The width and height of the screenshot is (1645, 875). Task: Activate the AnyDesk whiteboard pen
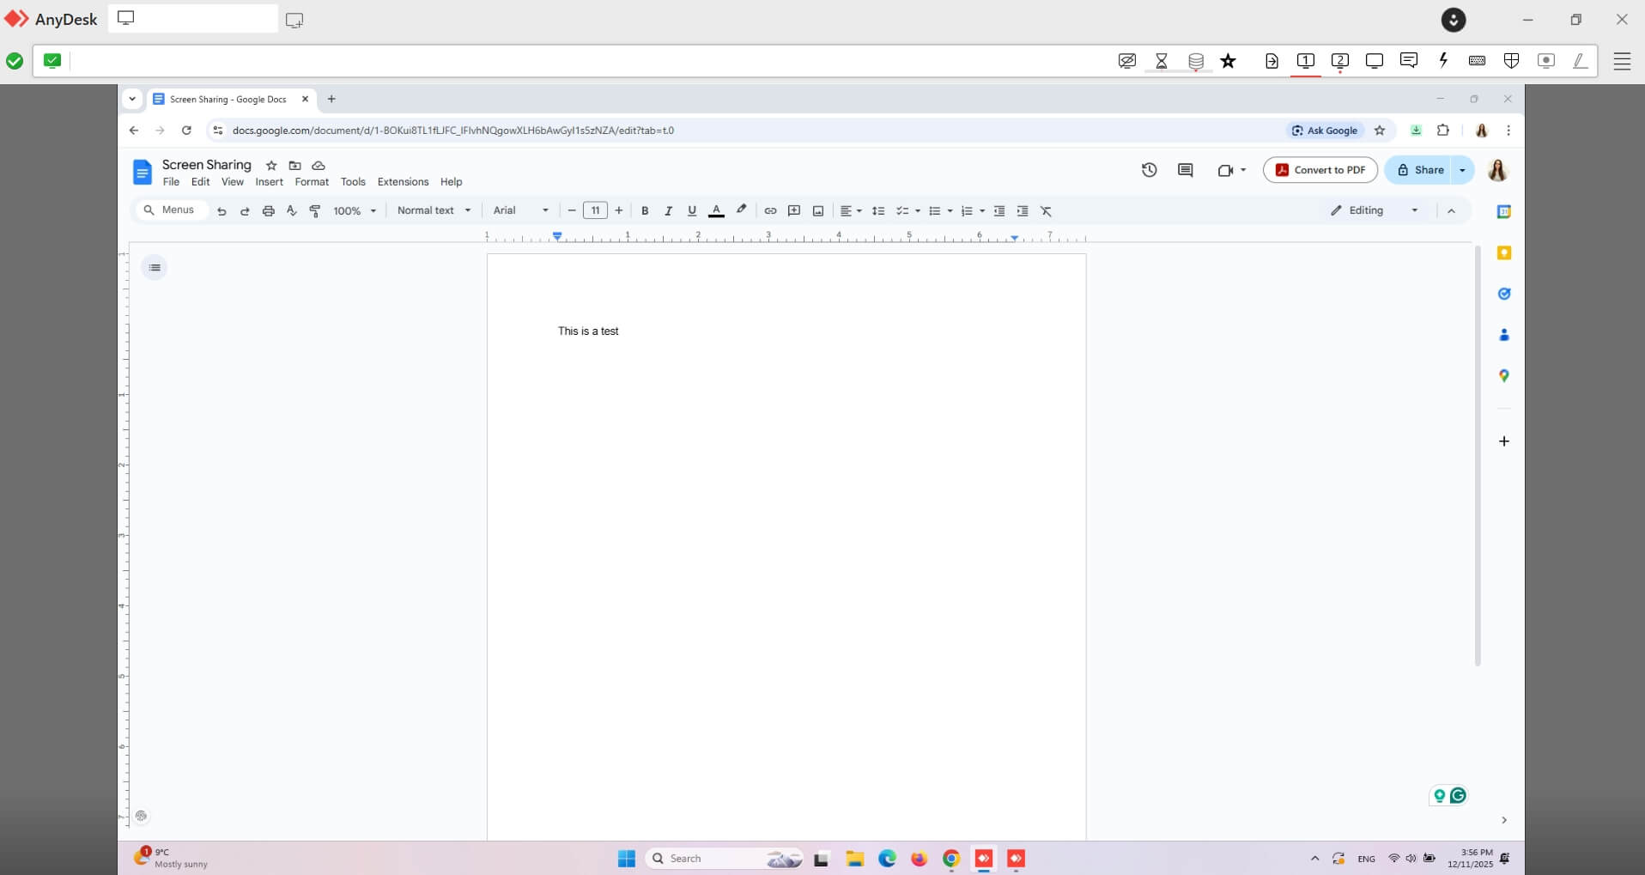[x=1579, y=61]
